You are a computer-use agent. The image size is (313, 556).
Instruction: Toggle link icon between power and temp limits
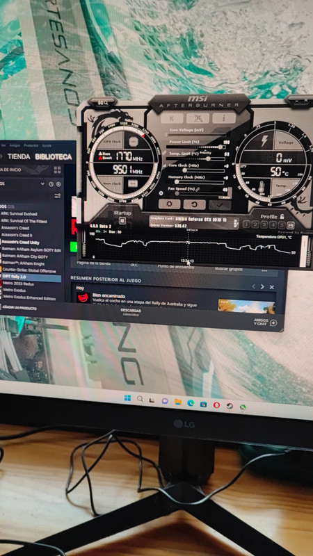point(164,152)
